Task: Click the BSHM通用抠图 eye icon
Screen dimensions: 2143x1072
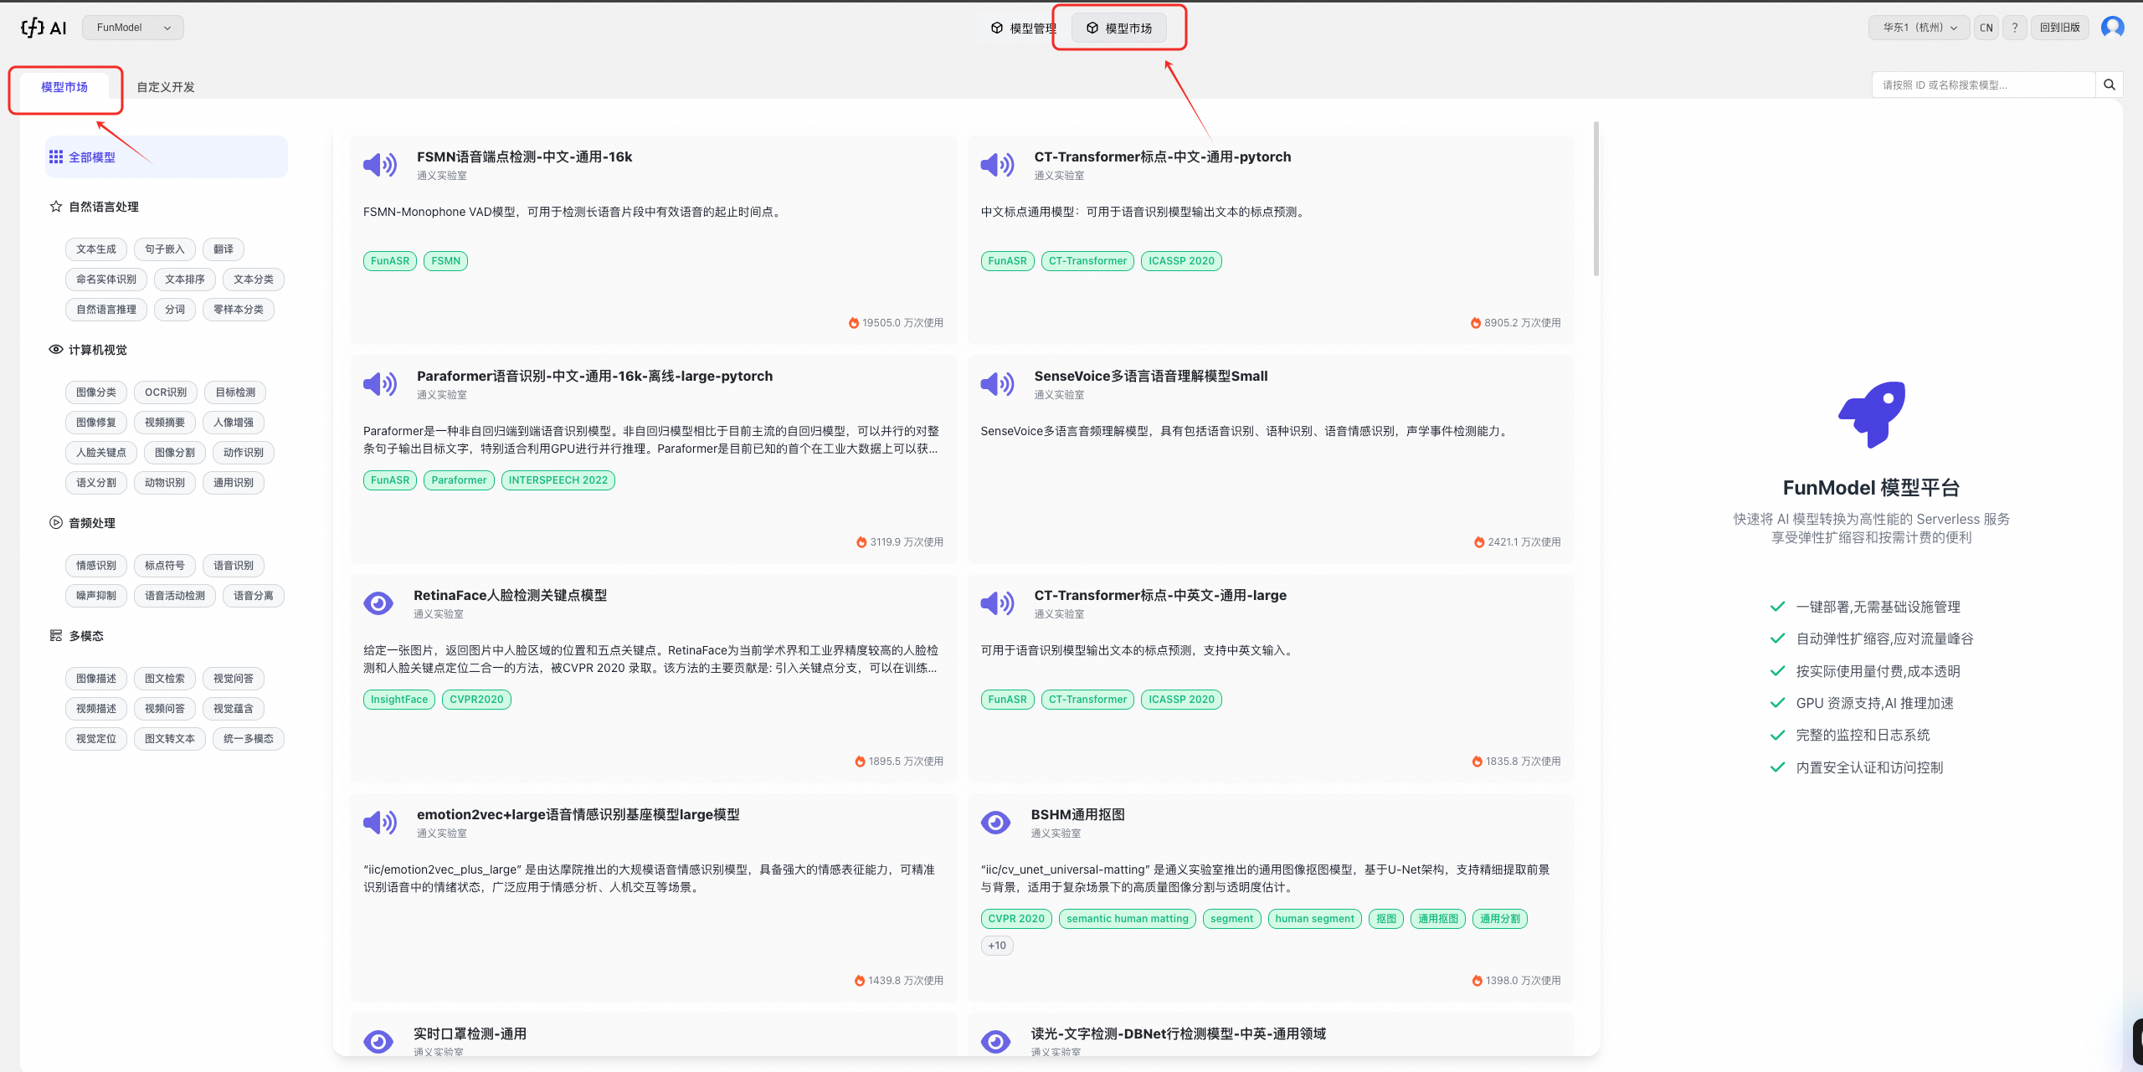Action: pyautogui.click(x=995, y=822)
